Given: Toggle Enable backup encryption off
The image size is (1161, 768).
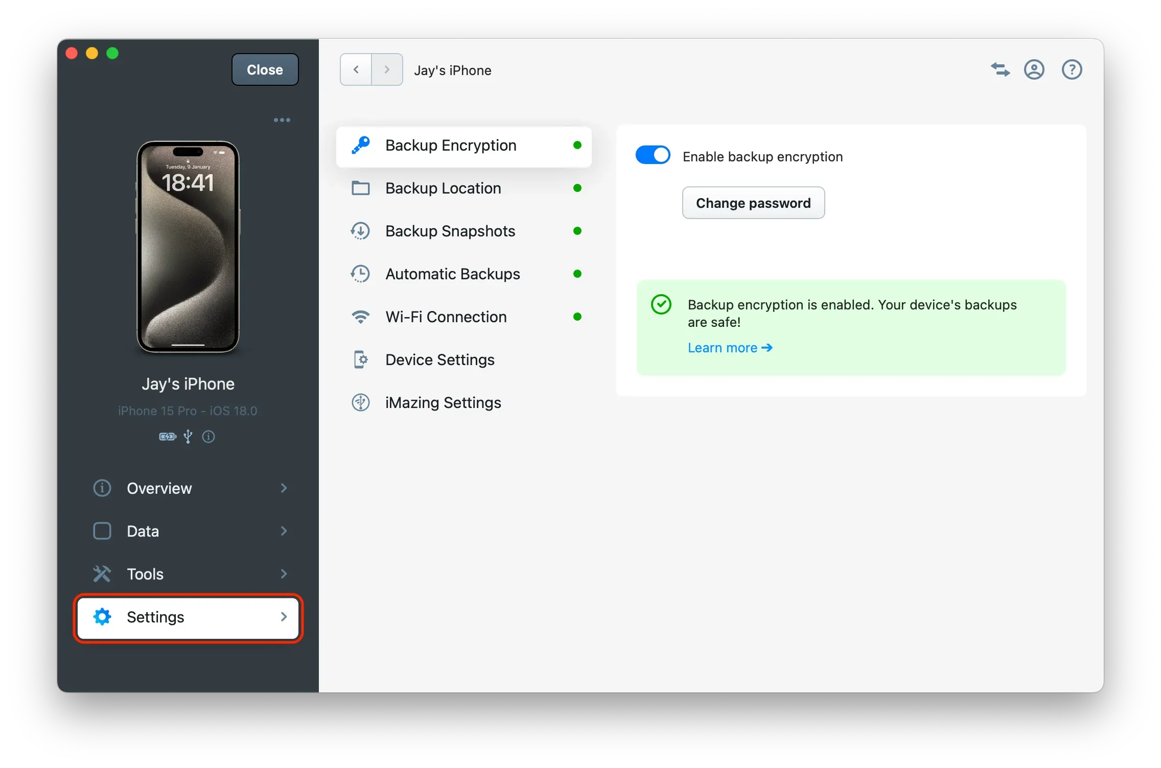Looking at the screenshot, I should coord(653,155).
